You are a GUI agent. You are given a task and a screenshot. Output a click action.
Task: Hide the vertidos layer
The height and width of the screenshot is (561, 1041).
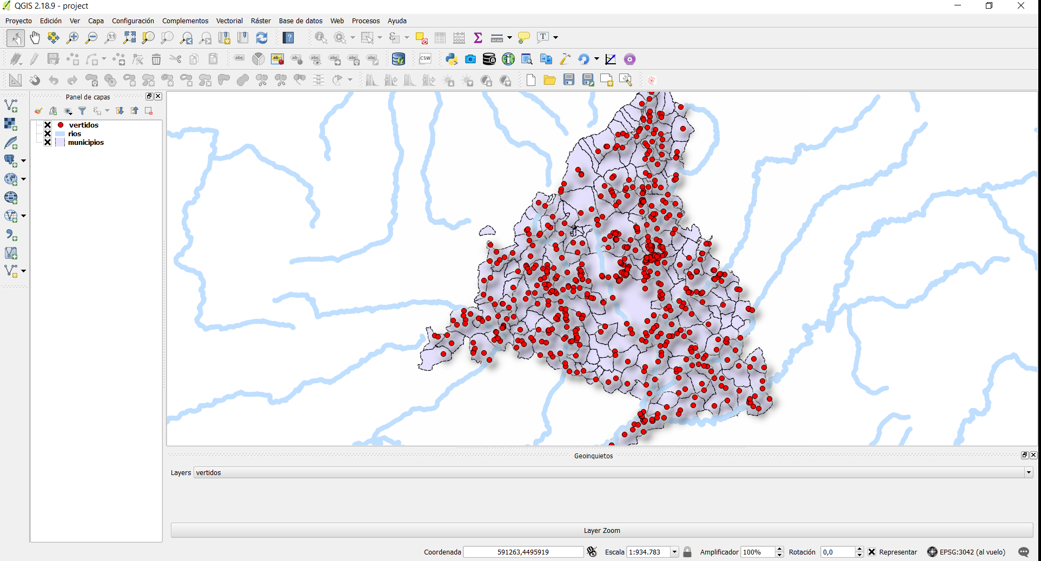click(48, 125)
